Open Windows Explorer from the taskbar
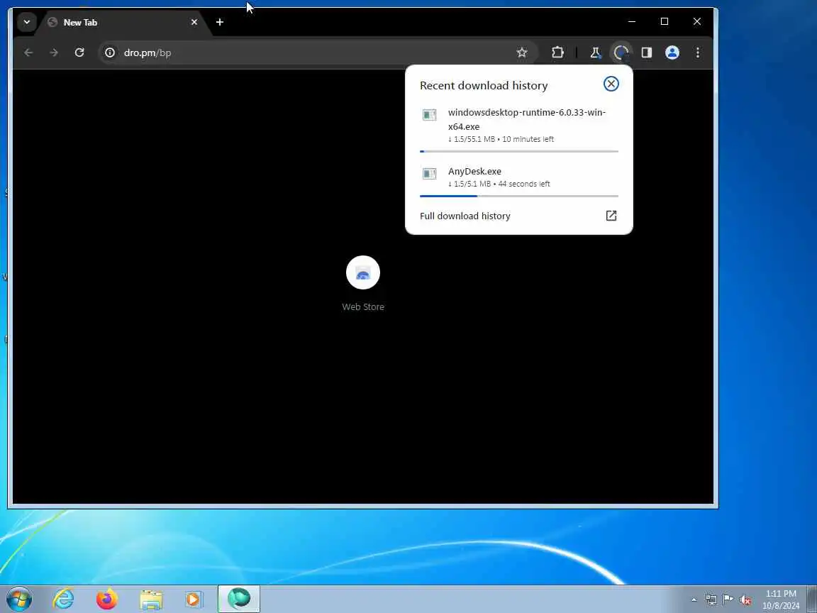The height and width of the screenshot is (613, 817). pos(151,599)
